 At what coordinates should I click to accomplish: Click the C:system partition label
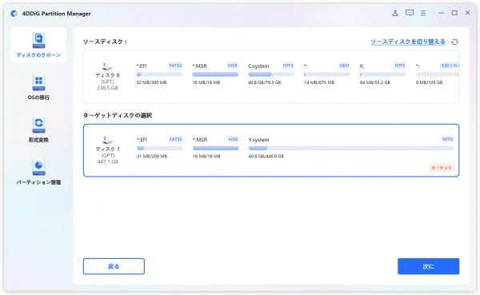click(x=258, y=66)
